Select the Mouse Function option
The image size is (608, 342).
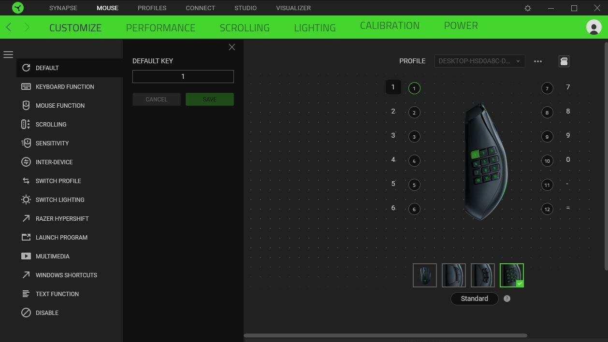[x=27, y=105]
